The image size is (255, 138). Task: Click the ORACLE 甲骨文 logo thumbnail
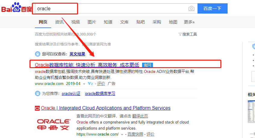tap(54, 124)
